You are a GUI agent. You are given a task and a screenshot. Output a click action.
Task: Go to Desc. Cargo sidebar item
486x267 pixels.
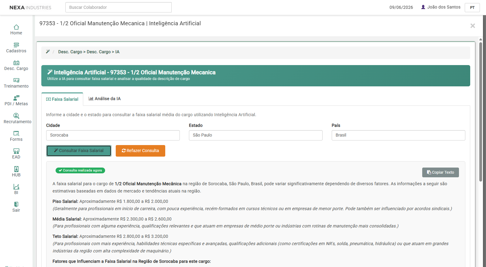[x=16, y=65]
